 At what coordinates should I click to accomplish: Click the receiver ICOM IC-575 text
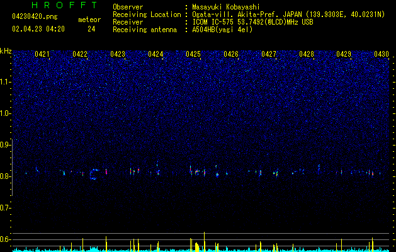click(x=252, y=22)
